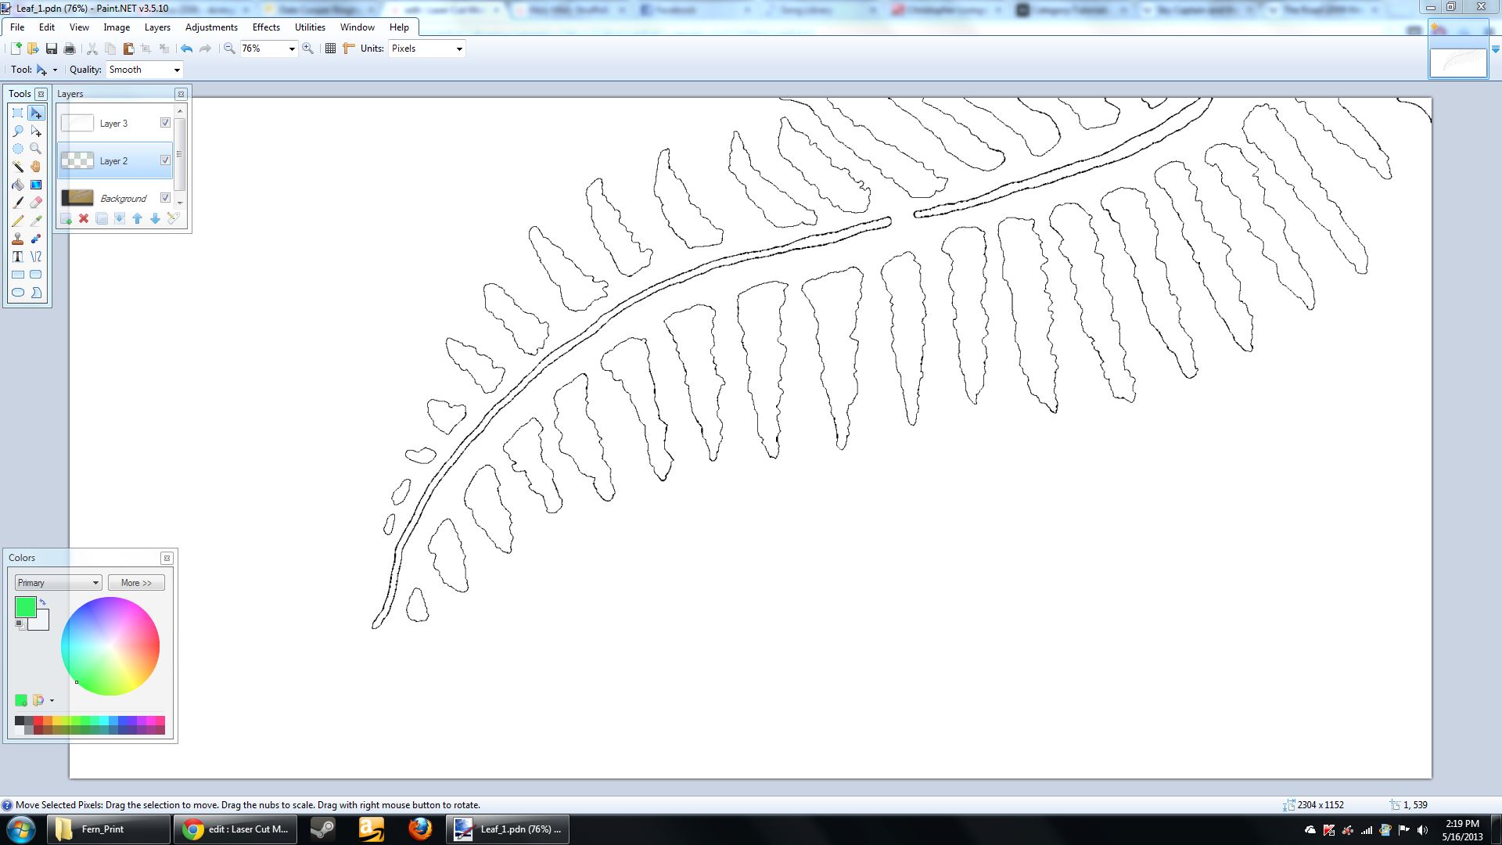1502x845 pixels.
Task: Toggle Background layer visibility checkbox
Action: tap(165, 198)
